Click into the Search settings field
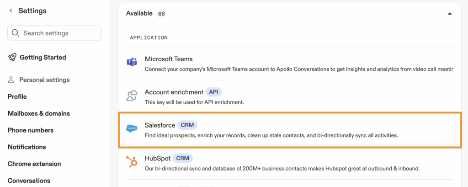Image resolution: width=468 pixels, height=187 pixels. (x=59, y=33)
